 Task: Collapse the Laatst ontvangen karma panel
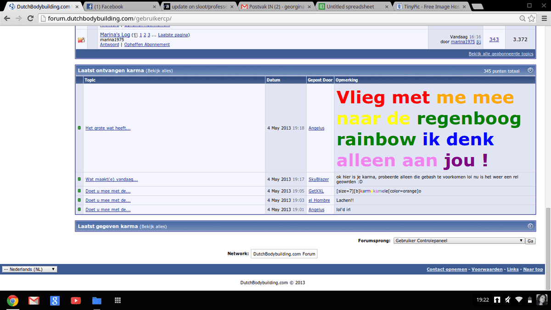click(530, 70)
